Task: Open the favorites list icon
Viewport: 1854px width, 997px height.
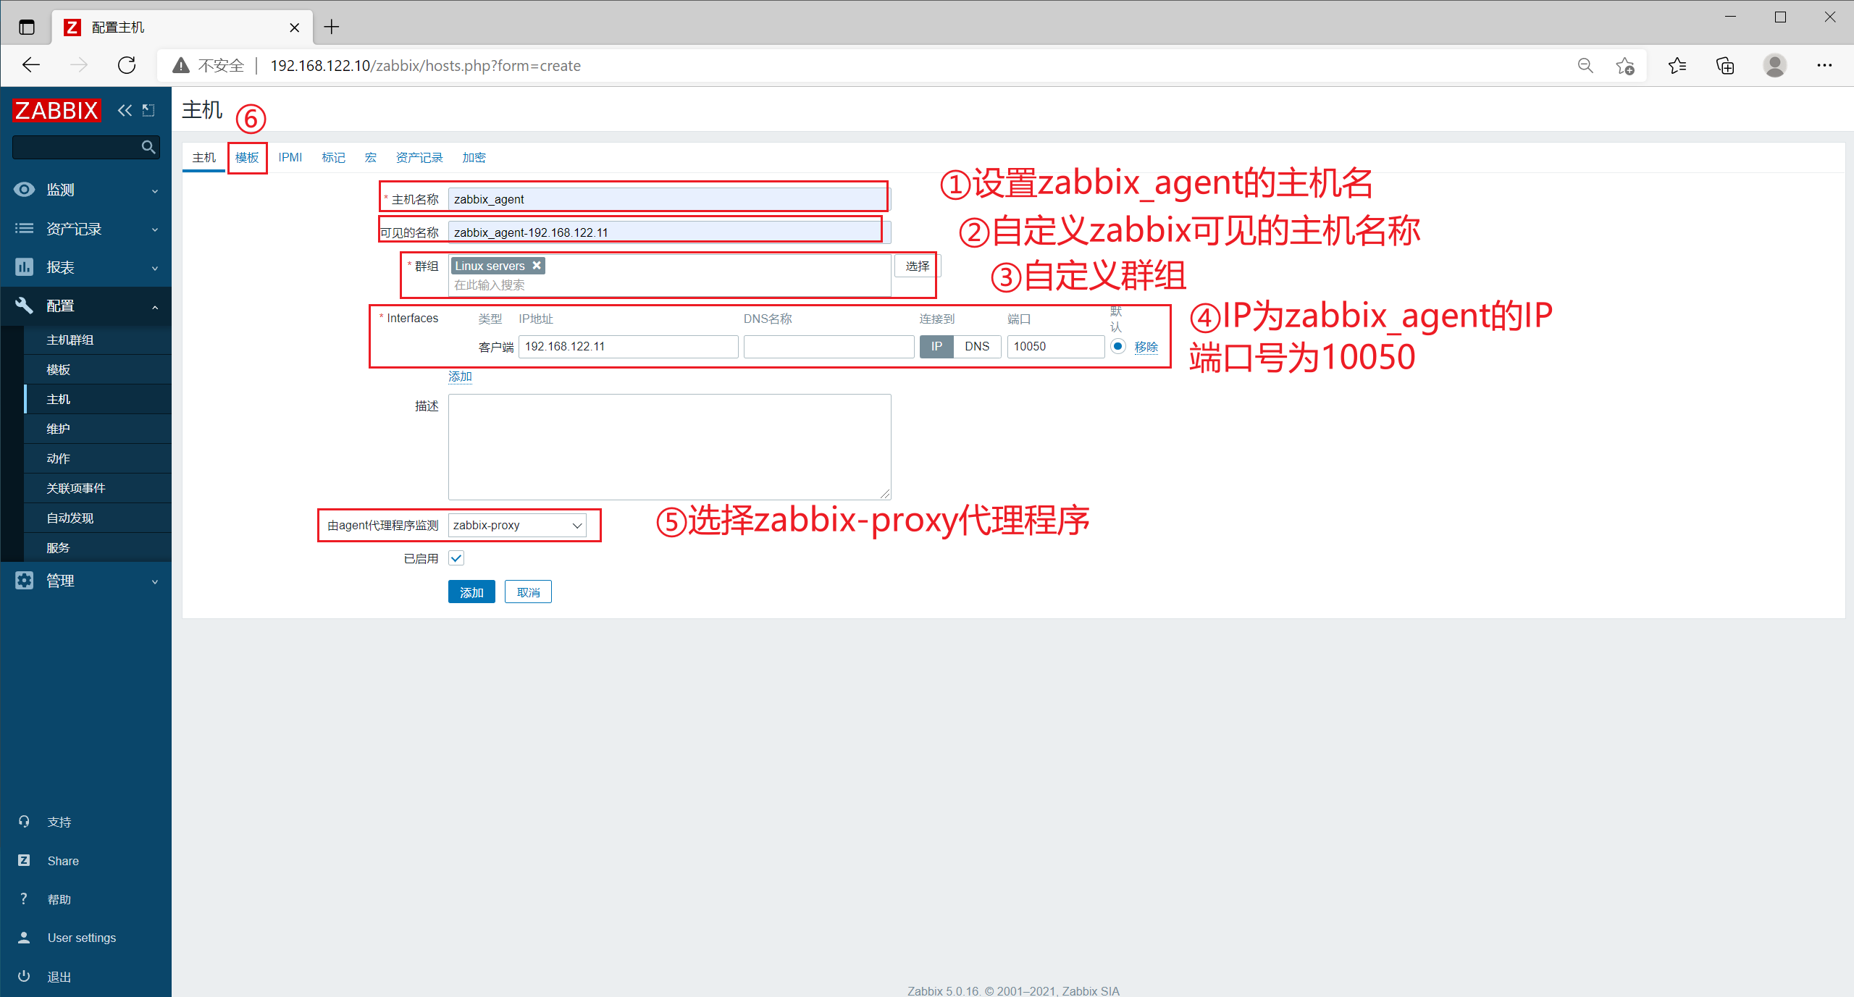Action: pos(1677,66)
